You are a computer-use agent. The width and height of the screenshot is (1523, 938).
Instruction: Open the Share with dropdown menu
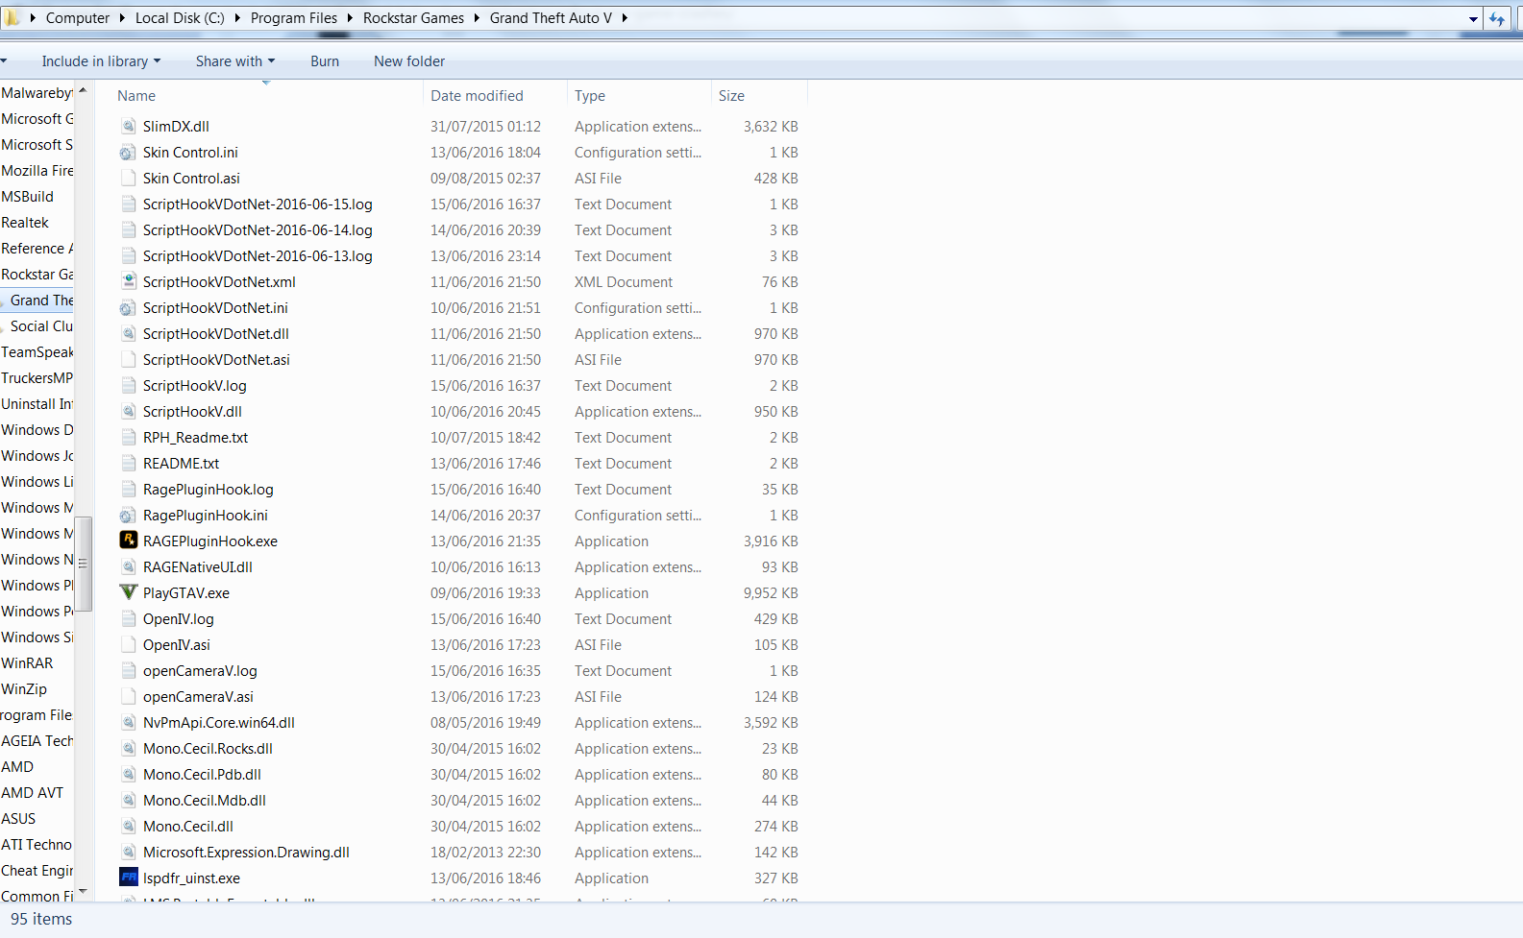(x=235, y=61)
